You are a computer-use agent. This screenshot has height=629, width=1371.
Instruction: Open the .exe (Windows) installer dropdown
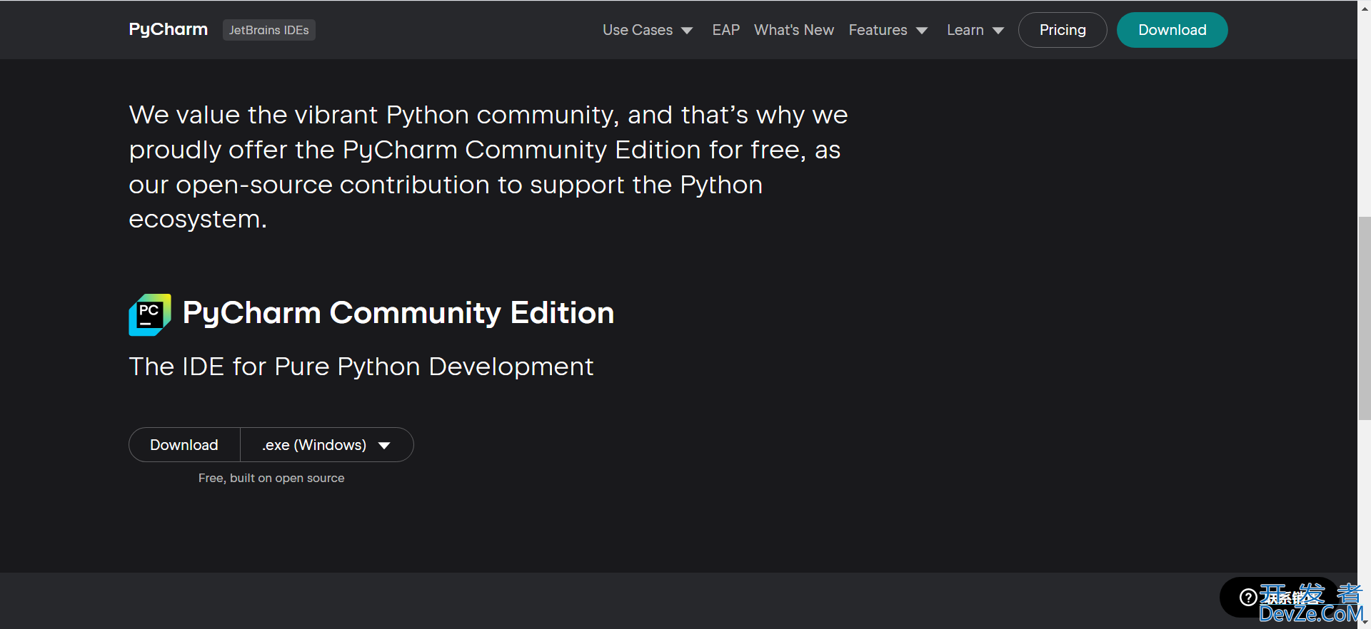point(327,445)
